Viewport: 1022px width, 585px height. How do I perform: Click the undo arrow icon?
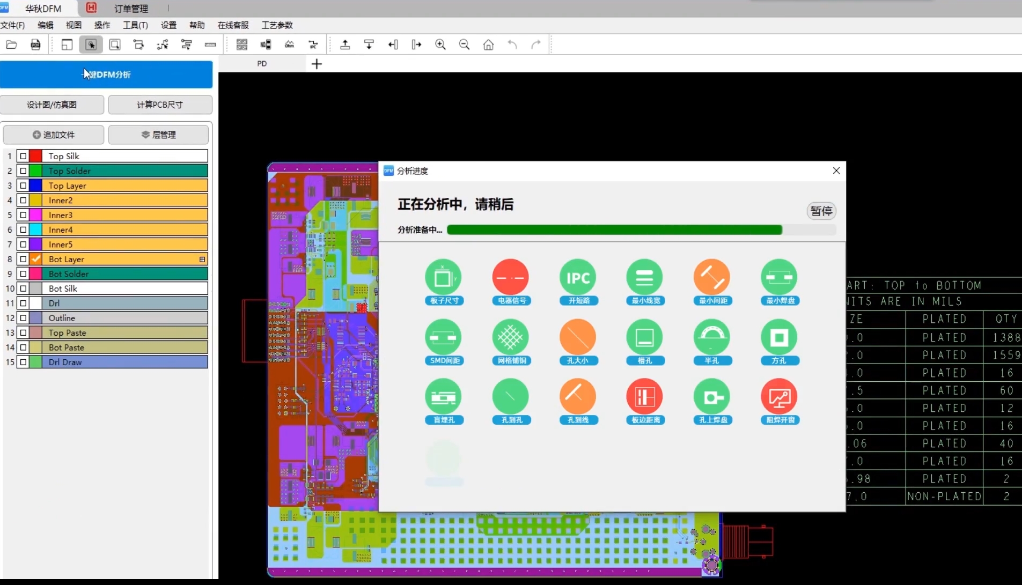pyautogui.click(x=512, y=45)
